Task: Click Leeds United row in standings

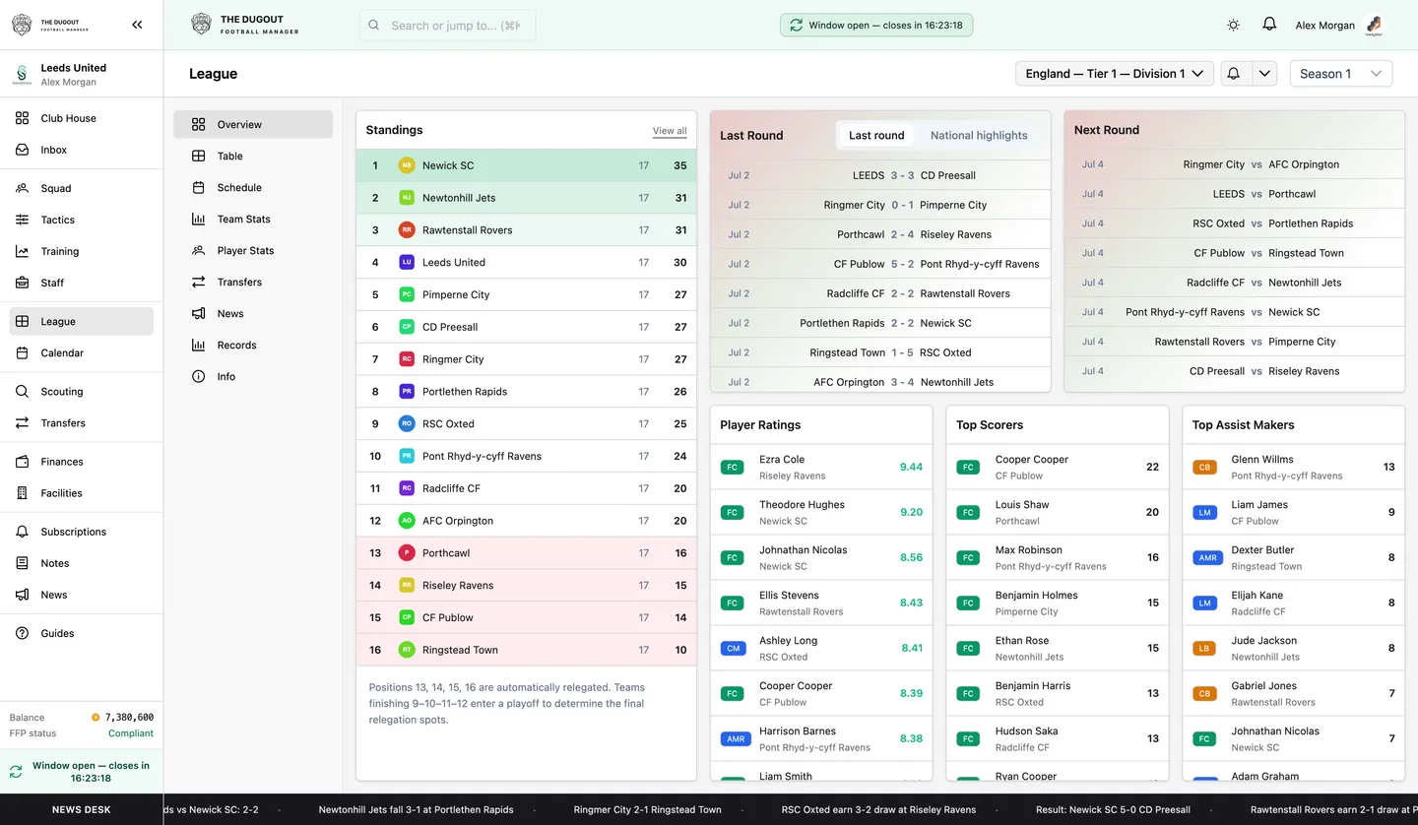Action: pyautogui.click(x=526, y=262)
